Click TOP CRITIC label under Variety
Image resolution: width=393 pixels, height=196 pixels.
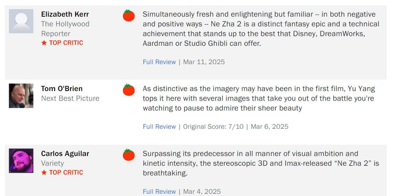coord(66,173)
